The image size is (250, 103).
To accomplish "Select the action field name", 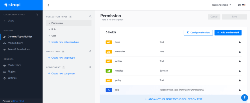I will [118, 61].
